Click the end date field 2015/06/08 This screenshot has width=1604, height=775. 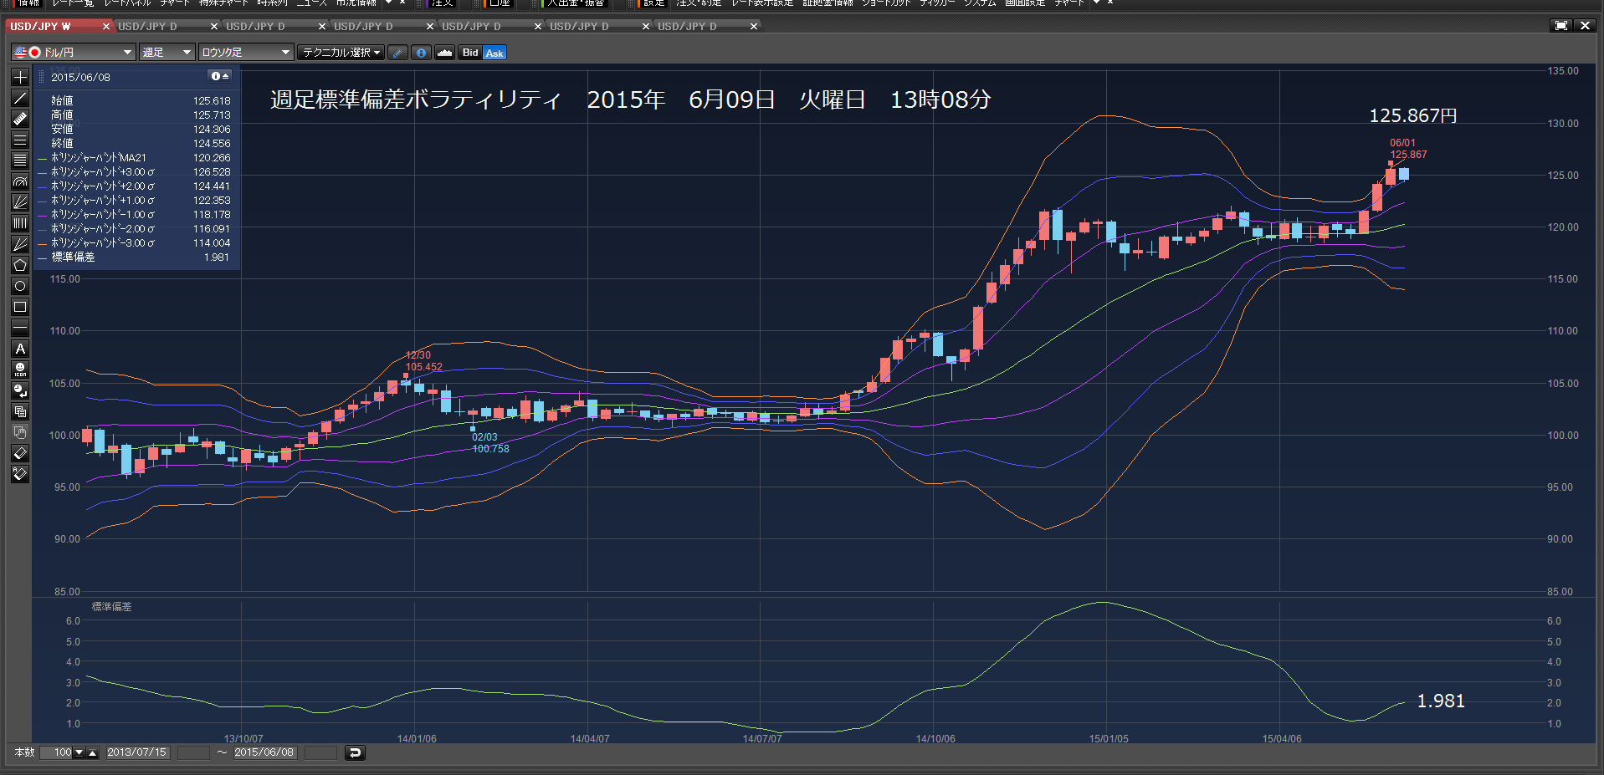264,752
